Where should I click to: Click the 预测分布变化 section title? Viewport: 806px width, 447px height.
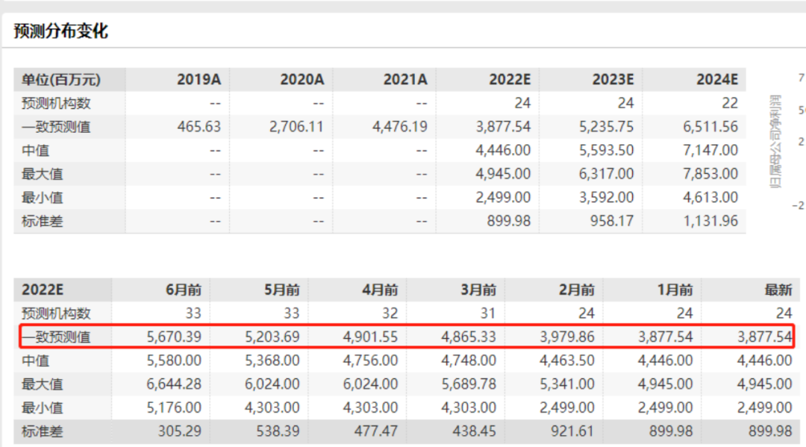point(61,31)
